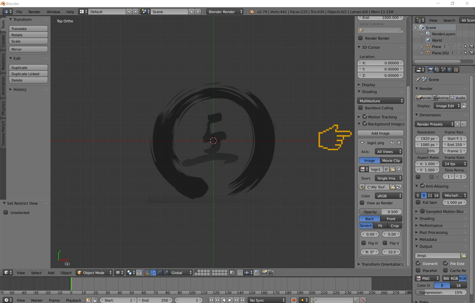Open the Window menu

[53, 12]
